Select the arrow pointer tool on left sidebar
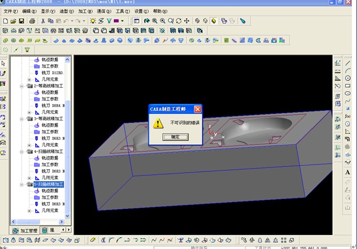The height and width of the screenshot is (249, 357). click(x=3, y=63)
